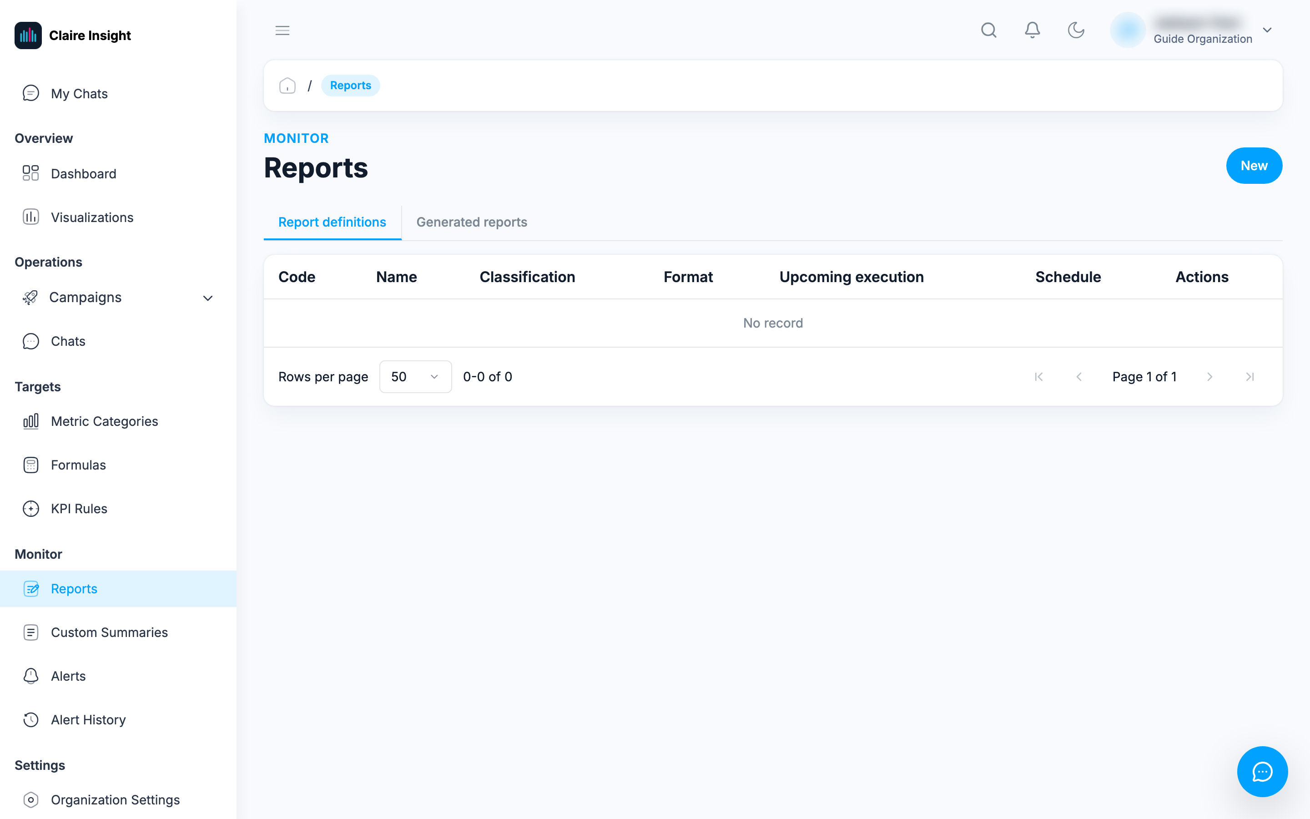The height and width of the screenshot is (819, 1310).
Task: Click the Classification column header
Action: (527, 277)
